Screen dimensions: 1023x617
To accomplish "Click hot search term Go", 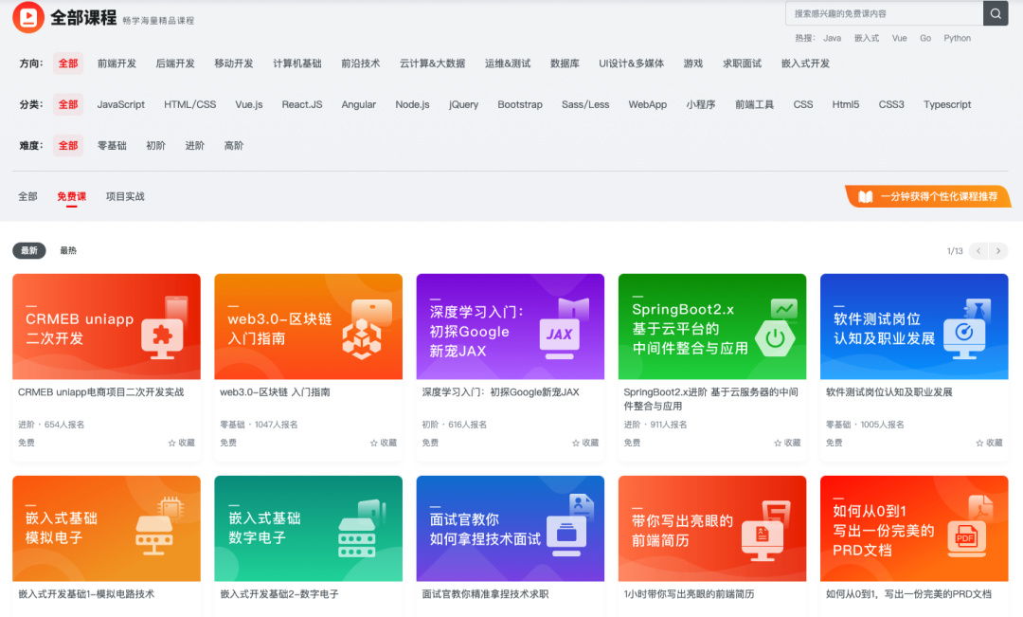I will 925,38.
